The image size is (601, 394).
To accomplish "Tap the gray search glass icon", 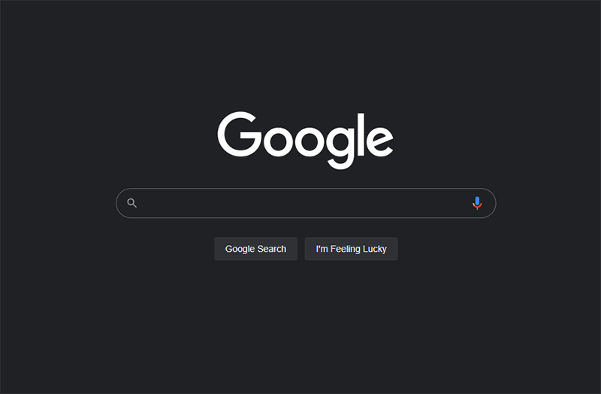I will (132, 203).
